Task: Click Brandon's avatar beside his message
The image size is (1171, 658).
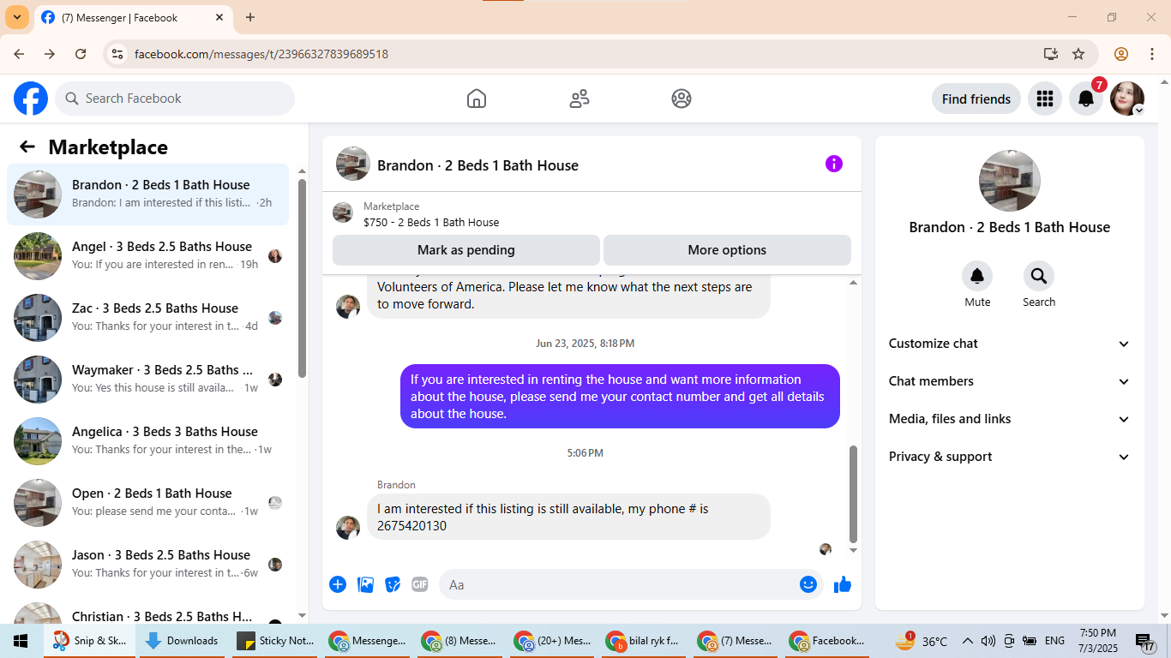Action: 348,527
